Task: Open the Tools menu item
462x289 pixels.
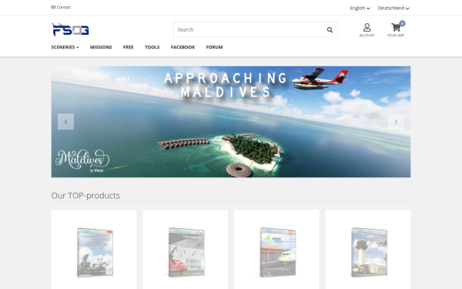Action: pyautogui.click(x=152, y=47)
